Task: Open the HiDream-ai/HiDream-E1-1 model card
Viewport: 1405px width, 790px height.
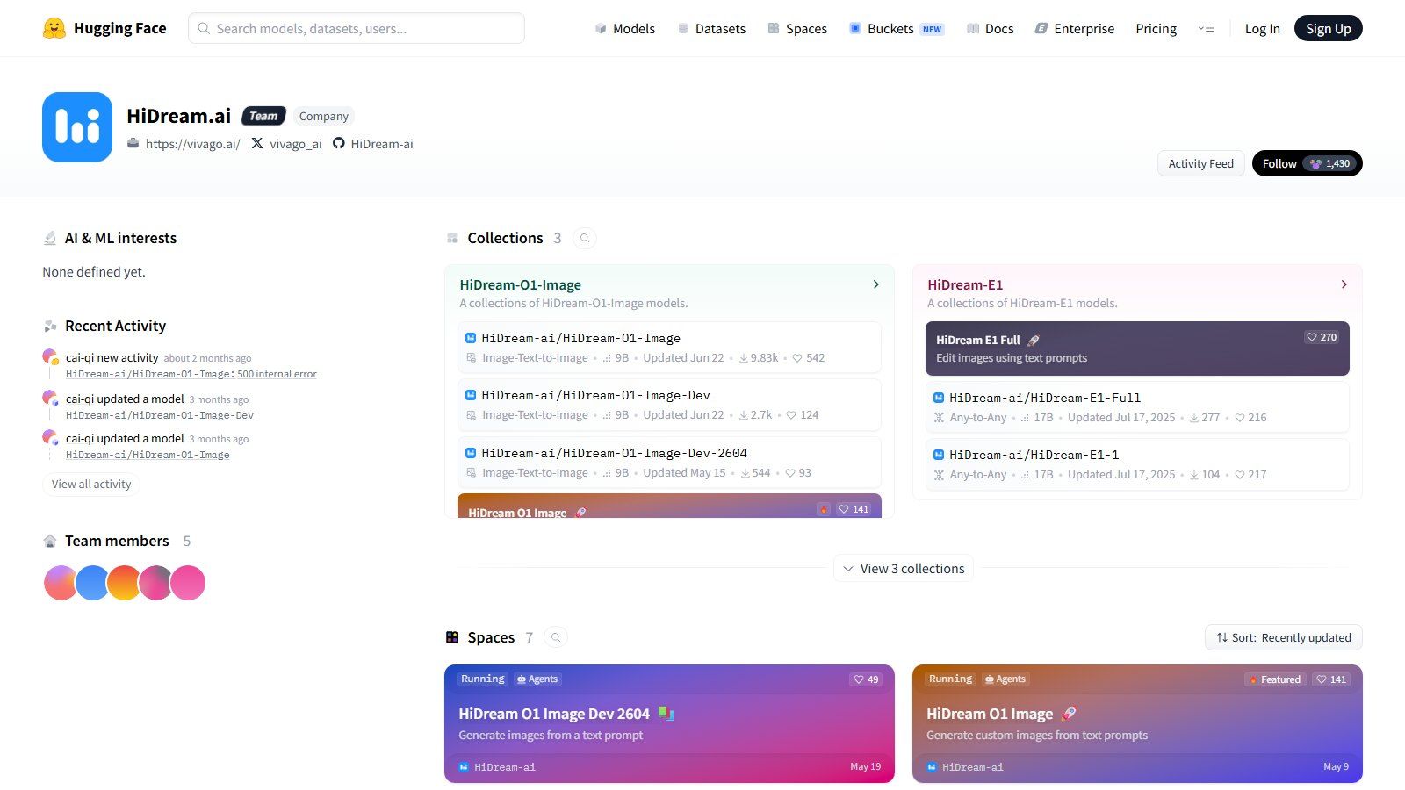Action: coord(1137,464)
